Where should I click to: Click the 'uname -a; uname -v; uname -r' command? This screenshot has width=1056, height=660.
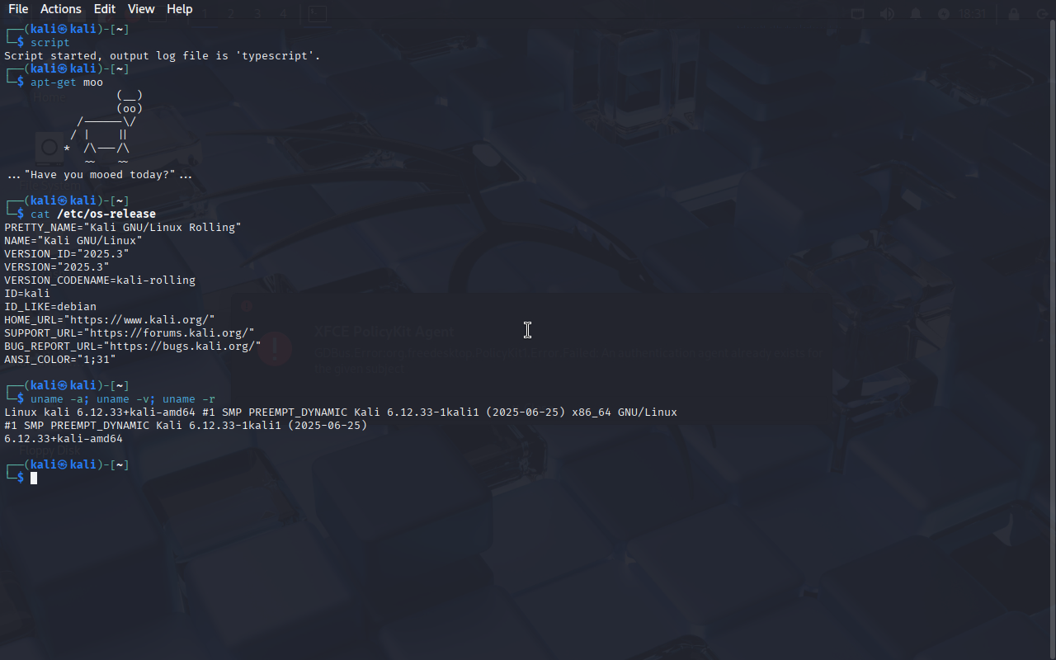click(123, 398)
